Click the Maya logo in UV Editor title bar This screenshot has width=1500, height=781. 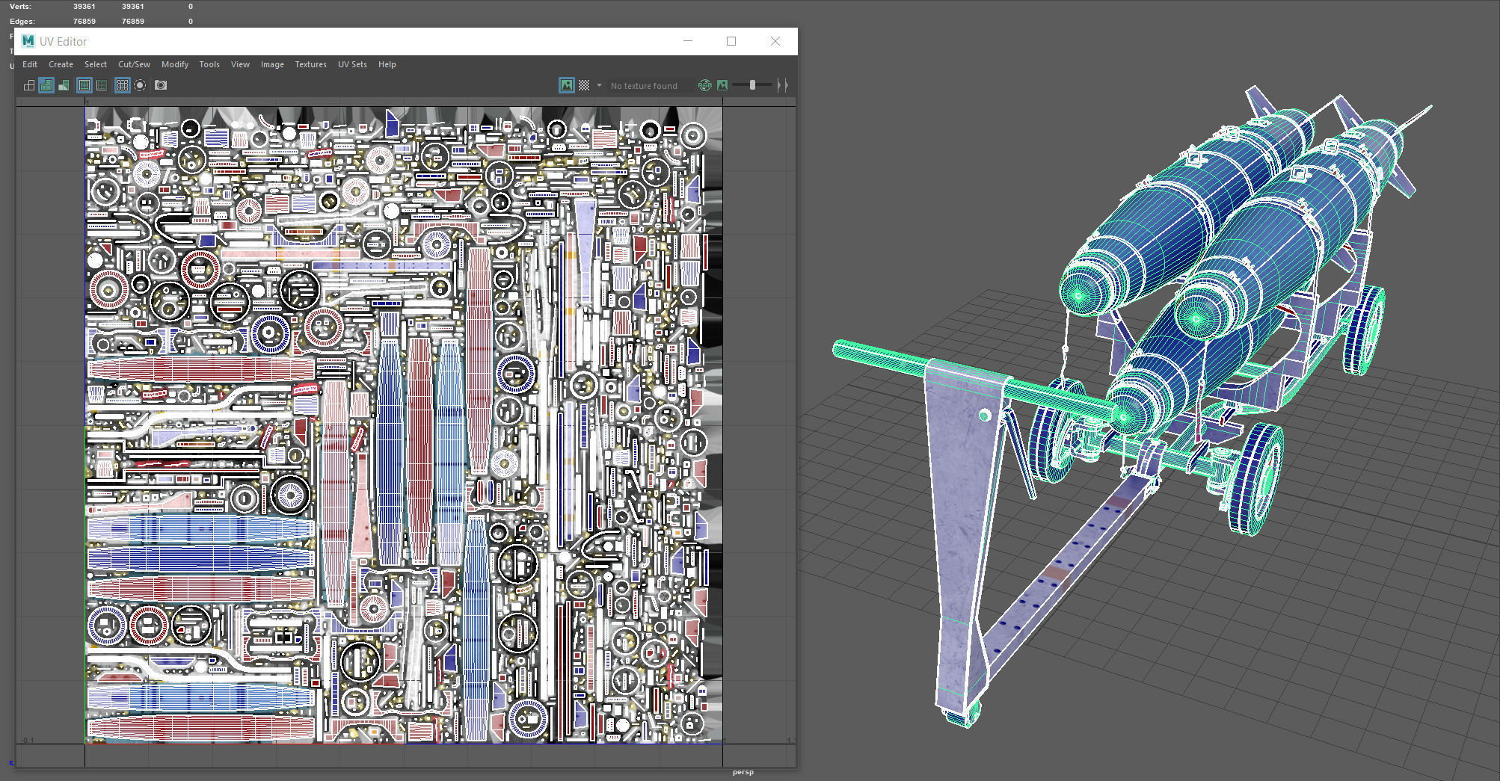click(28, 41)
